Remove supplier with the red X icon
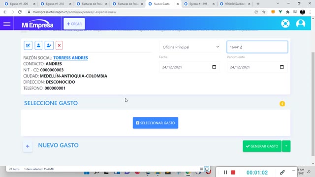 click(59, 46)
